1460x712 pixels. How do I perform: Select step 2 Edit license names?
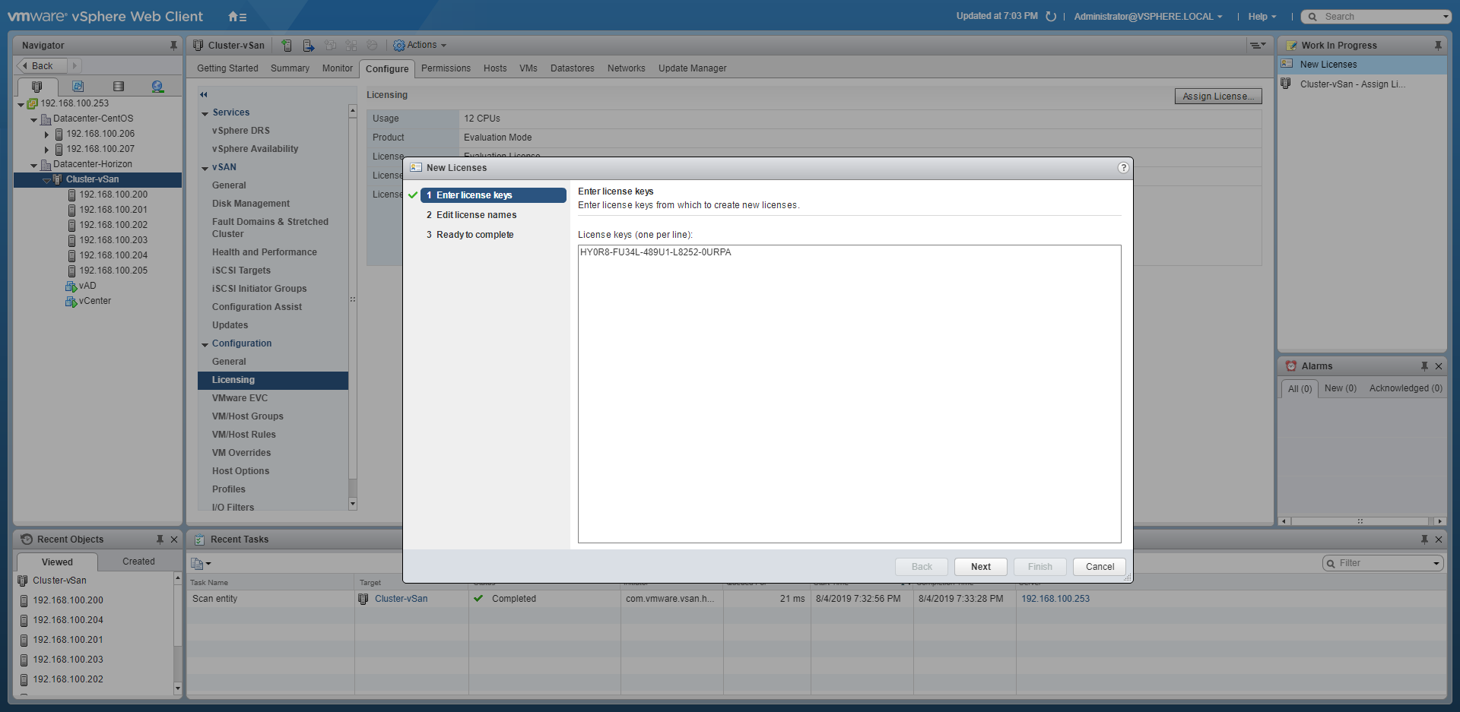pos(476,215)
